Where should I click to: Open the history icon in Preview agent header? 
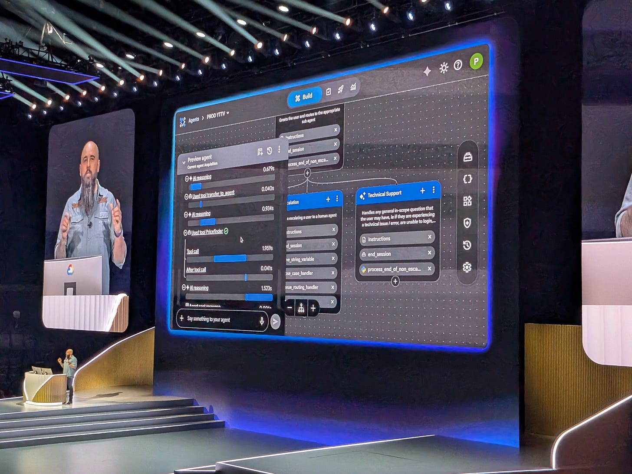270,151
